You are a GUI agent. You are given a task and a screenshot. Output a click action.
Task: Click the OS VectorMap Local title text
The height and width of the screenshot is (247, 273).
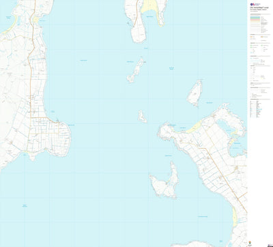[x=259, y=8]
